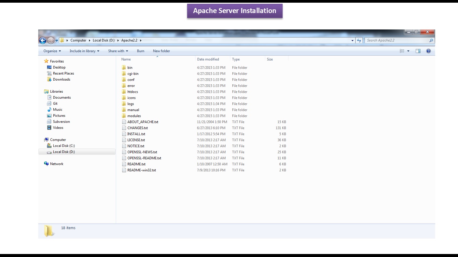Open Downloads in the navigation pane

pos(62,80)
